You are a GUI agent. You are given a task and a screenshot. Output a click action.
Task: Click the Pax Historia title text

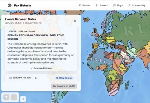[x=22, y=6]
